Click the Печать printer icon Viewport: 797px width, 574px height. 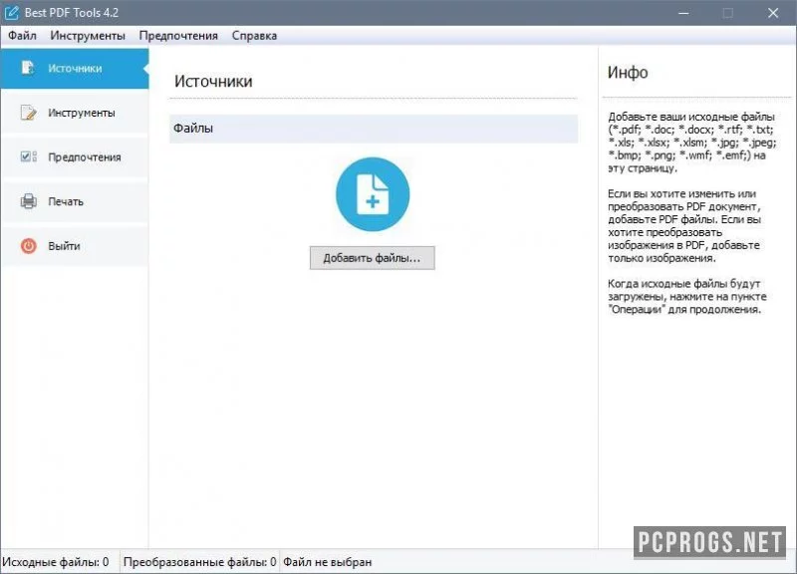28,201
